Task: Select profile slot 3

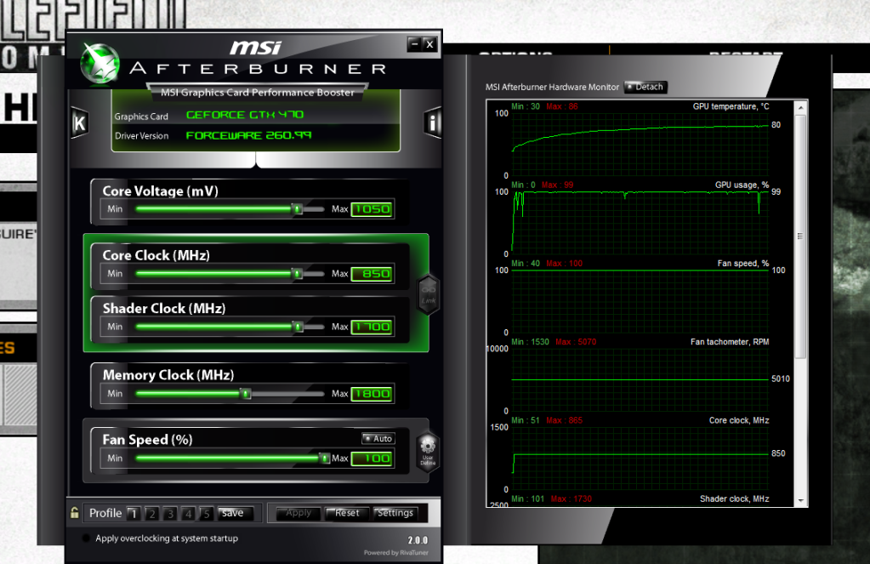Action: point(170,514)
